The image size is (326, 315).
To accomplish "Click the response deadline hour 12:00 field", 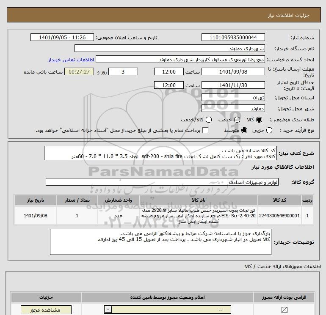I will pos(169,71).
